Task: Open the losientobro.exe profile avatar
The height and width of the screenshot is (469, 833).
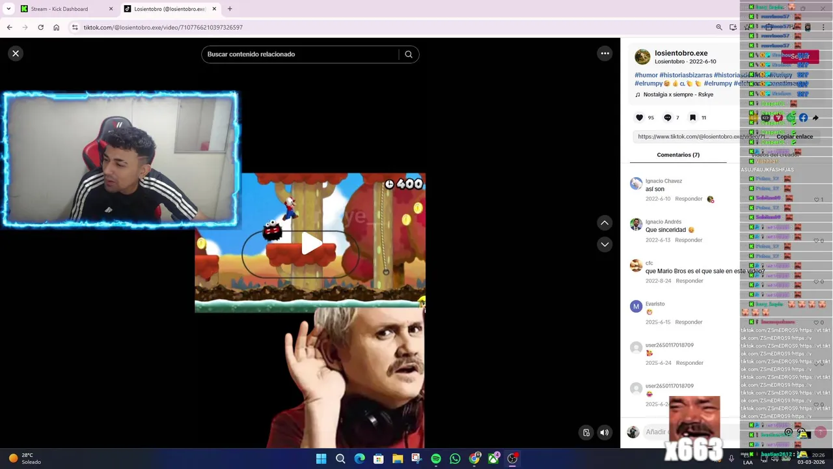Action: tap(642, 57)
